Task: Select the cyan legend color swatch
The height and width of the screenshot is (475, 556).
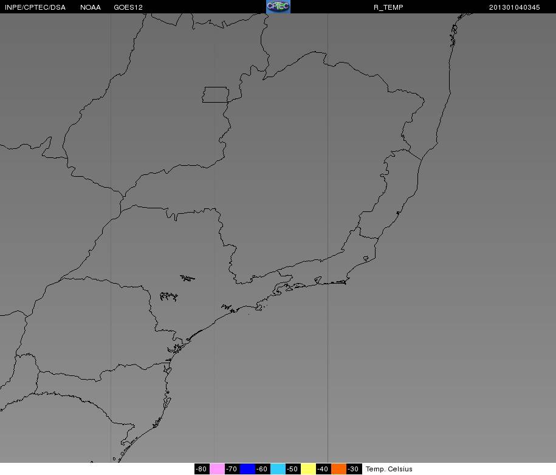Action: point(278,469)
